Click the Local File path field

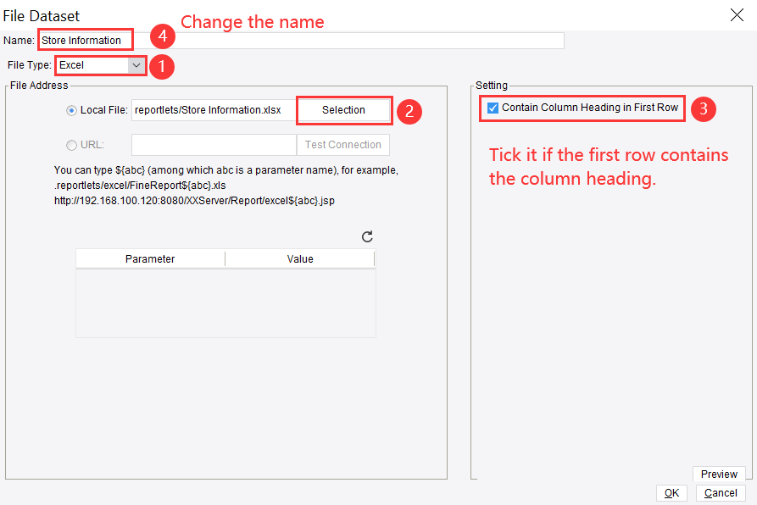point(214,110)
